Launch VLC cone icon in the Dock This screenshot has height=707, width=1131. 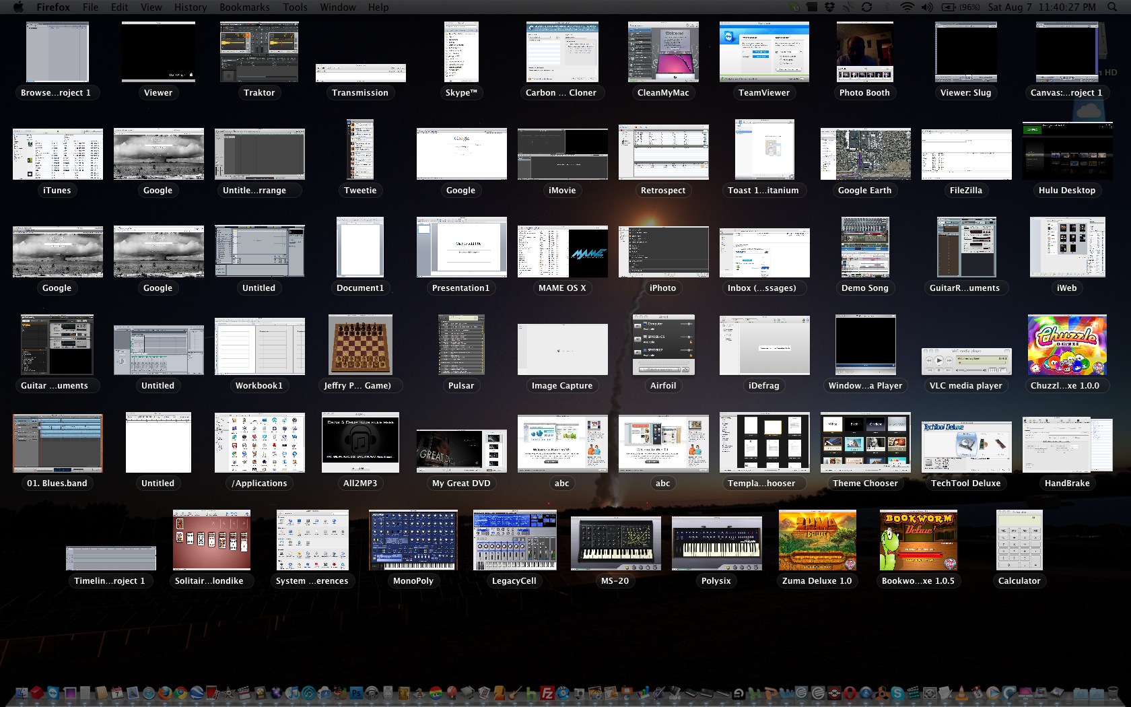click(961, 692)
